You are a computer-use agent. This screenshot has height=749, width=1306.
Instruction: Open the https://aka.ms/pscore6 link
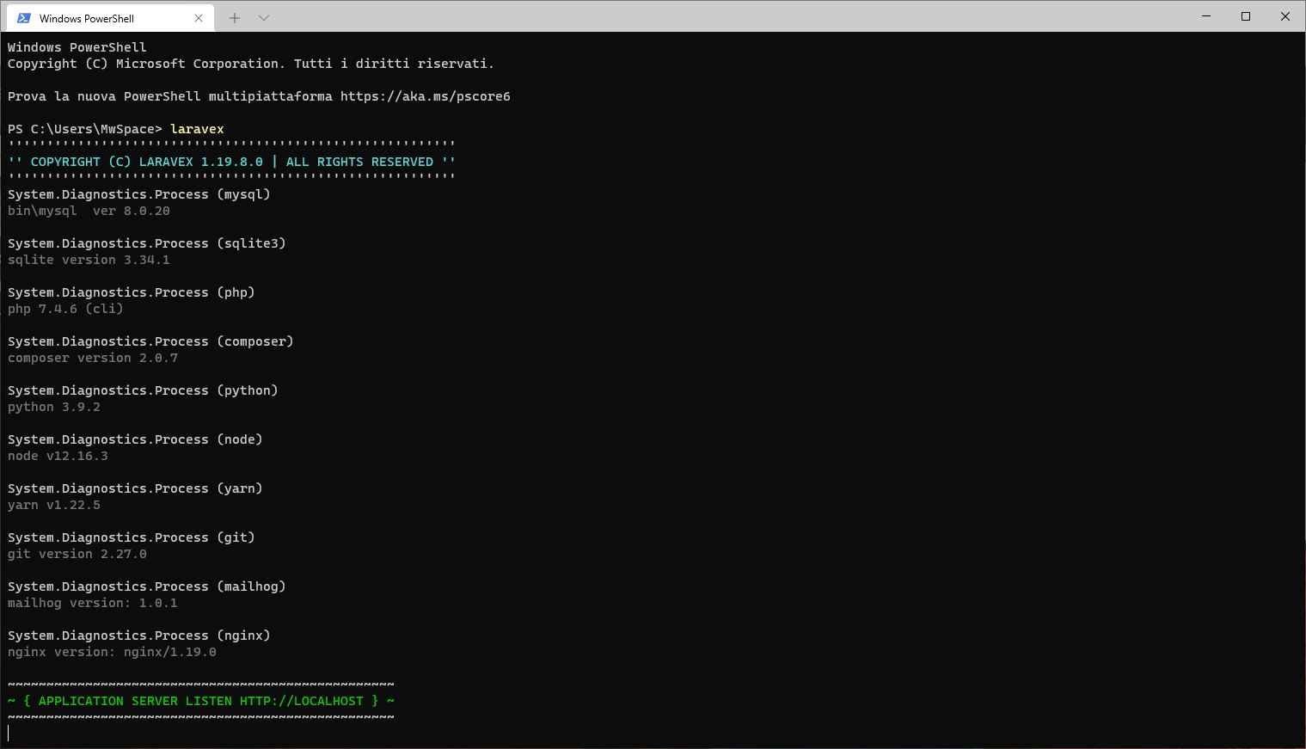[425, 96]
